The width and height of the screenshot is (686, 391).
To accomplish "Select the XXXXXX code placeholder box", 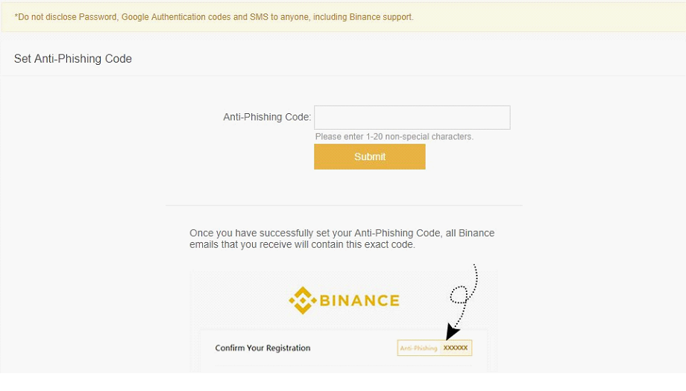I will [456, 348].
